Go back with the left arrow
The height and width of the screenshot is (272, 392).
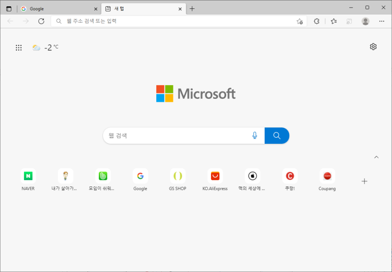10,21
